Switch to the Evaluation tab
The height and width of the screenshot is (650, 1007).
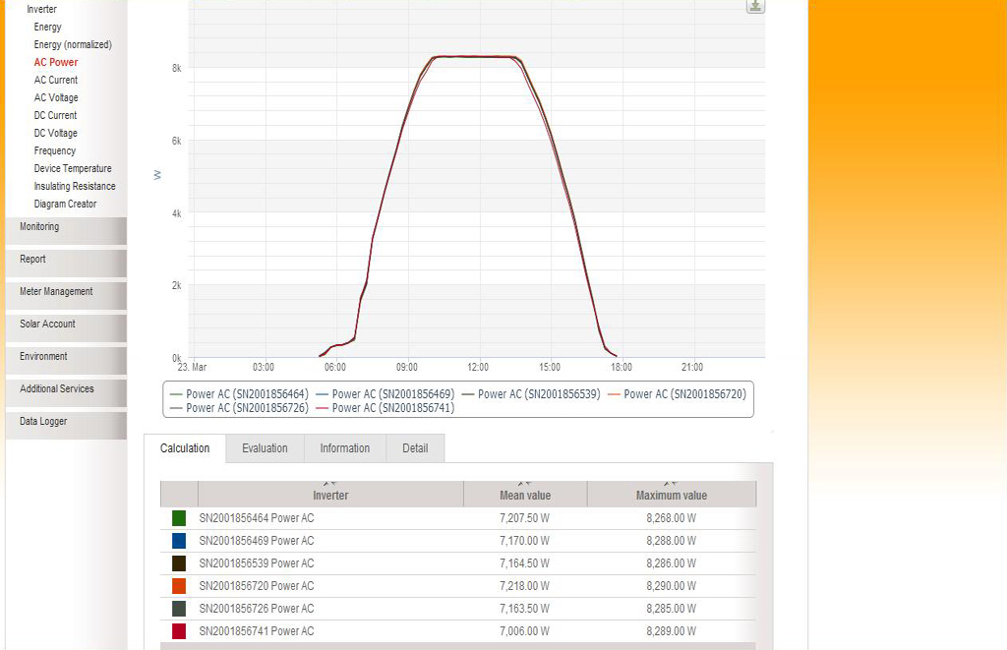tap(265, 448)
